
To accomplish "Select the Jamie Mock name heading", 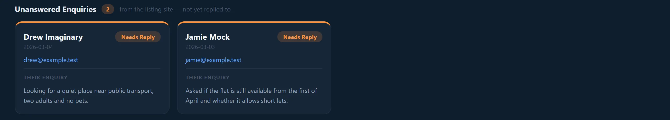I will pos(208,37).
